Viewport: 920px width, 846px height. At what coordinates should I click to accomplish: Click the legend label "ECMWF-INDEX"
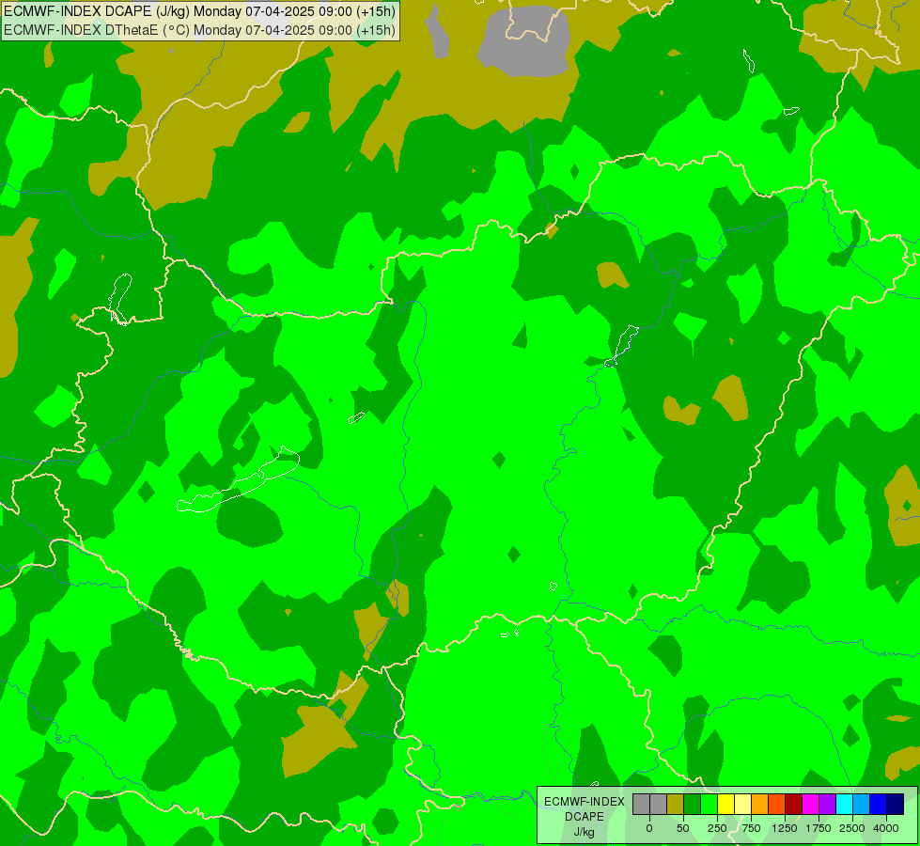[x=585, y=802]
